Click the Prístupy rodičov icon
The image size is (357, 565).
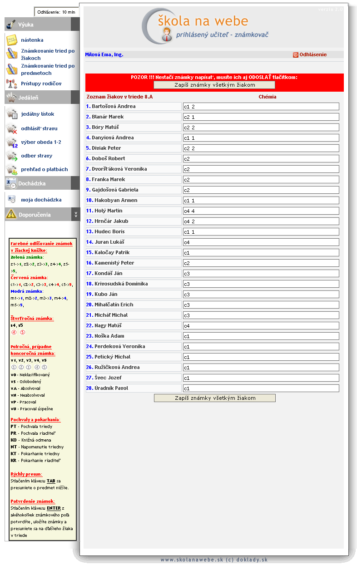(12, 84)
